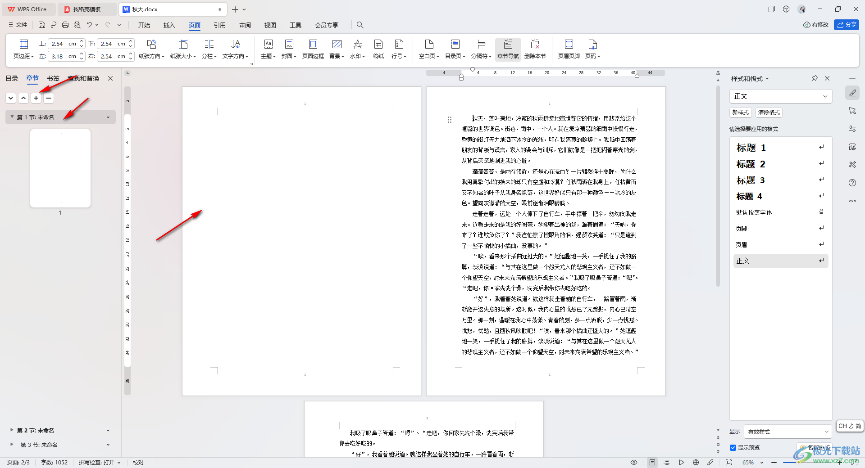This screenshot has height=468, width=865.
Task: Switch to reading mode play icon
Action: pyautogui.click(x=681, y=462)
